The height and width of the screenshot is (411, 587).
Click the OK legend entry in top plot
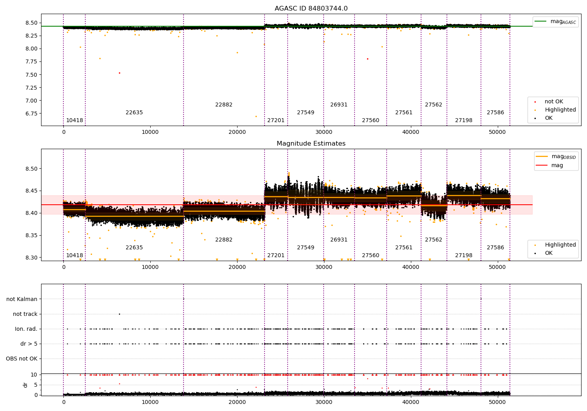544,118
